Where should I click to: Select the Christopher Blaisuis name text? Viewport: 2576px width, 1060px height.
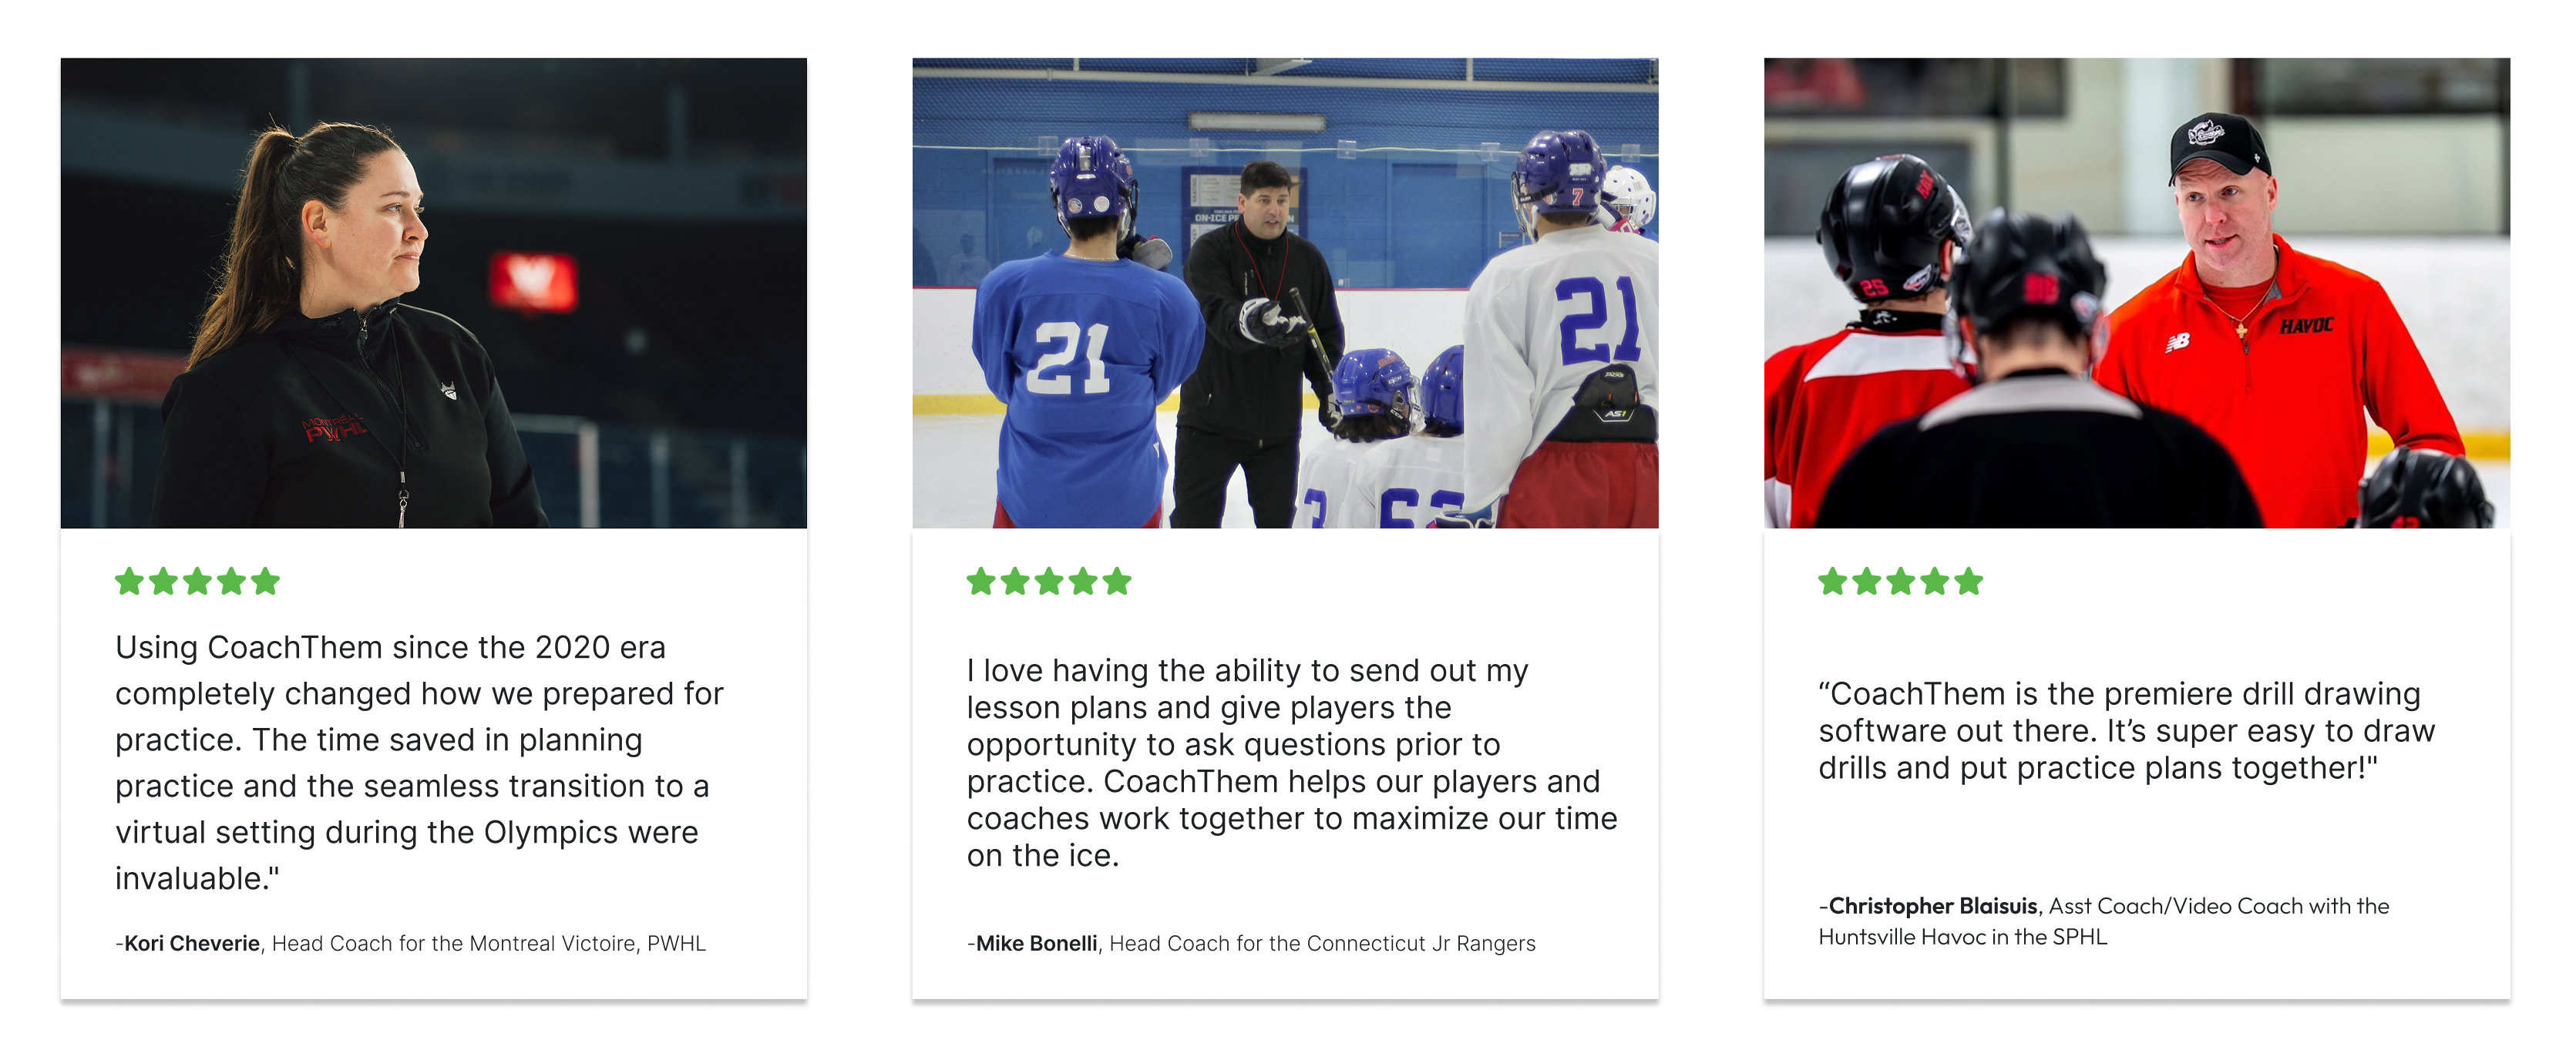[1933, 906]
